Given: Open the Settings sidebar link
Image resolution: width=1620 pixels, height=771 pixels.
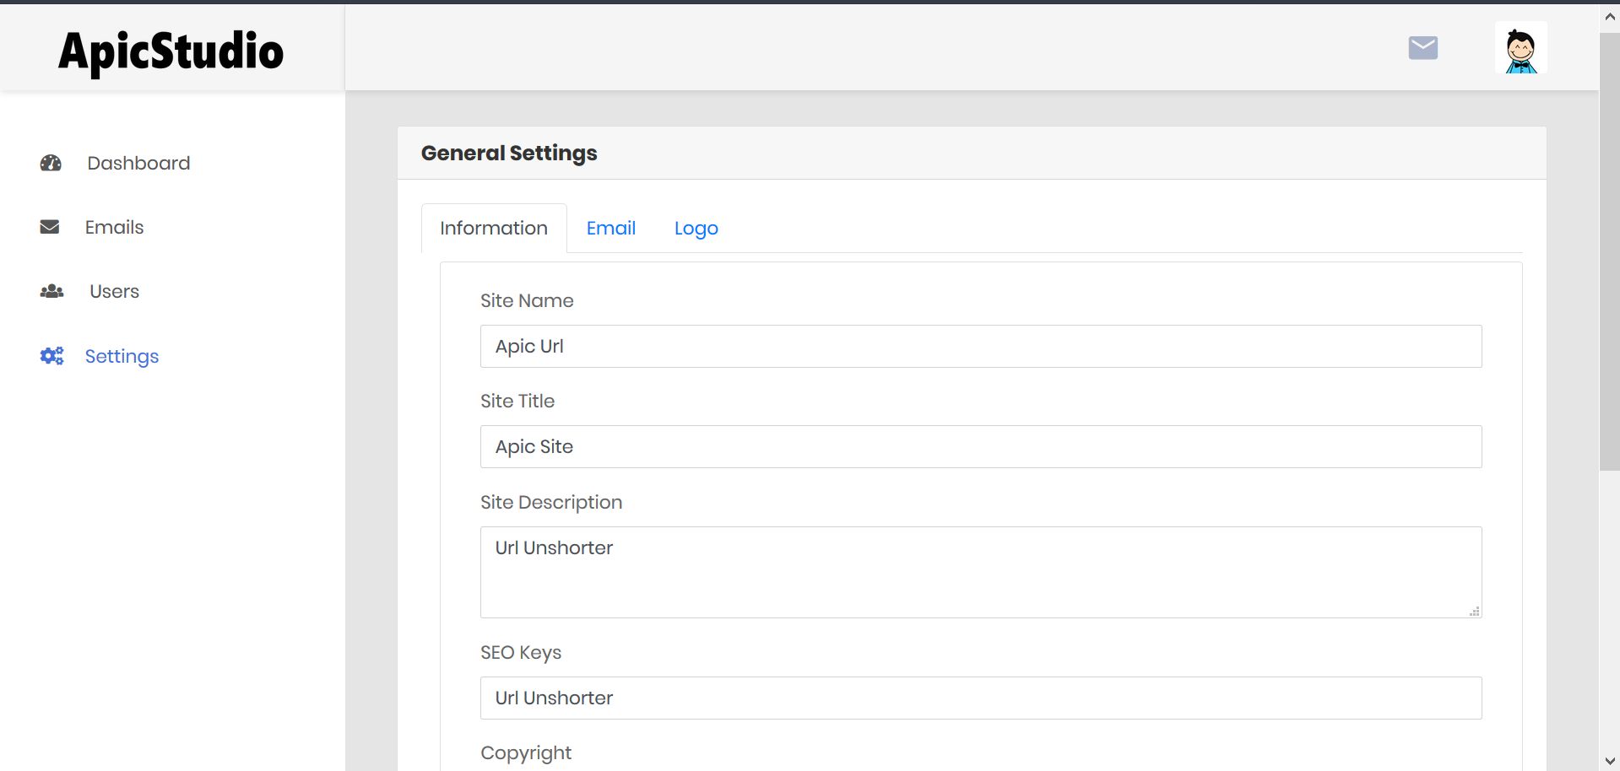Looking at the screenshot, I should tap(122, 356).
